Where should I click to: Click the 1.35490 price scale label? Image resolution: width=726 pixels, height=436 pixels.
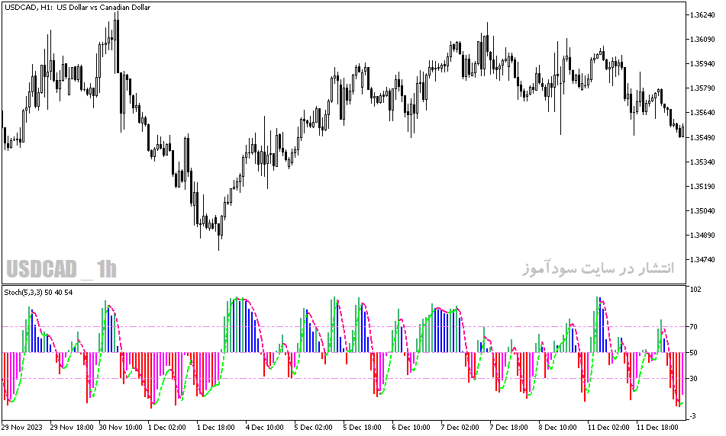(702, 138)
